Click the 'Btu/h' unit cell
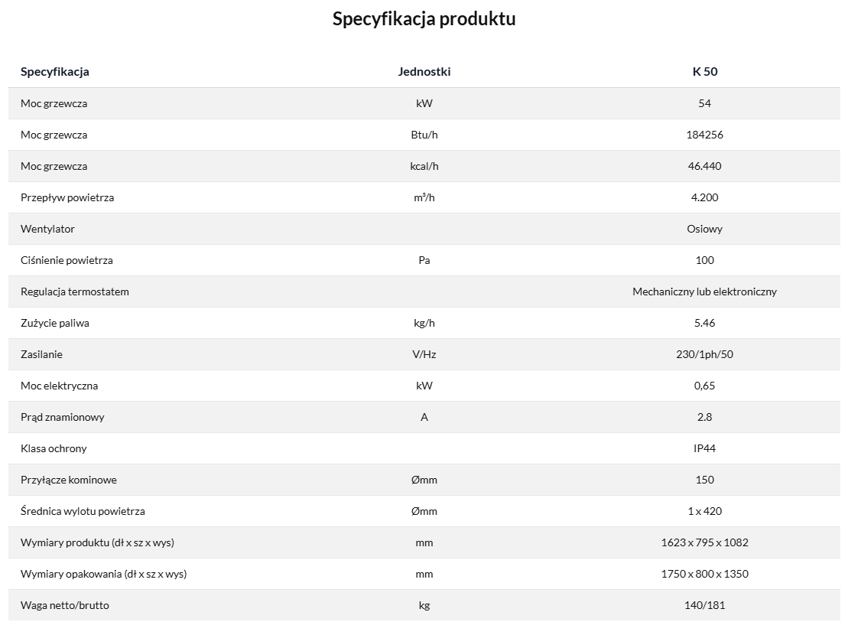This screenshot has width=861, height=635. click(424, 135)
